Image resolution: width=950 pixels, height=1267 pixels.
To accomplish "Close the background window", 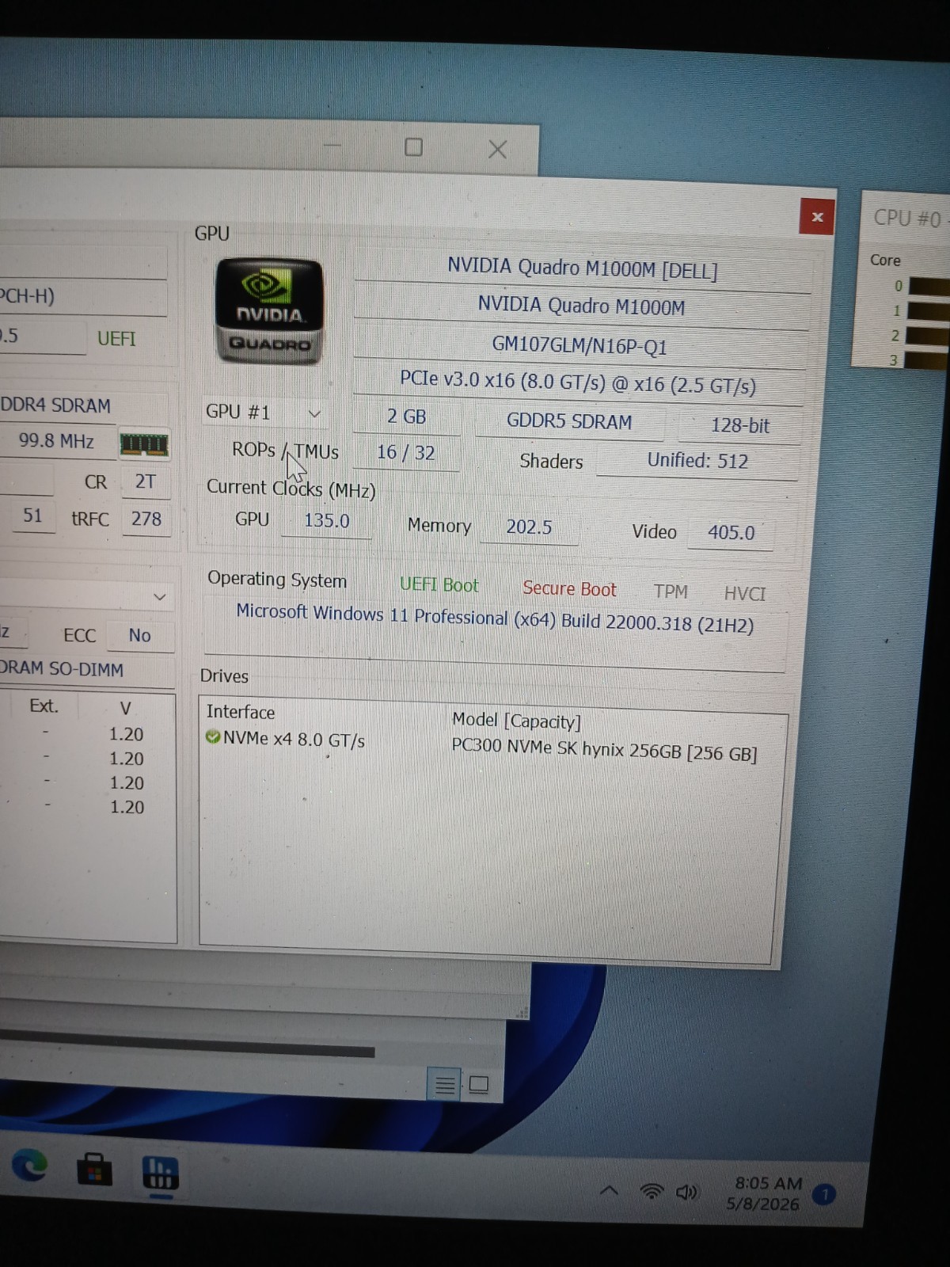I will (x=497, y=149).
